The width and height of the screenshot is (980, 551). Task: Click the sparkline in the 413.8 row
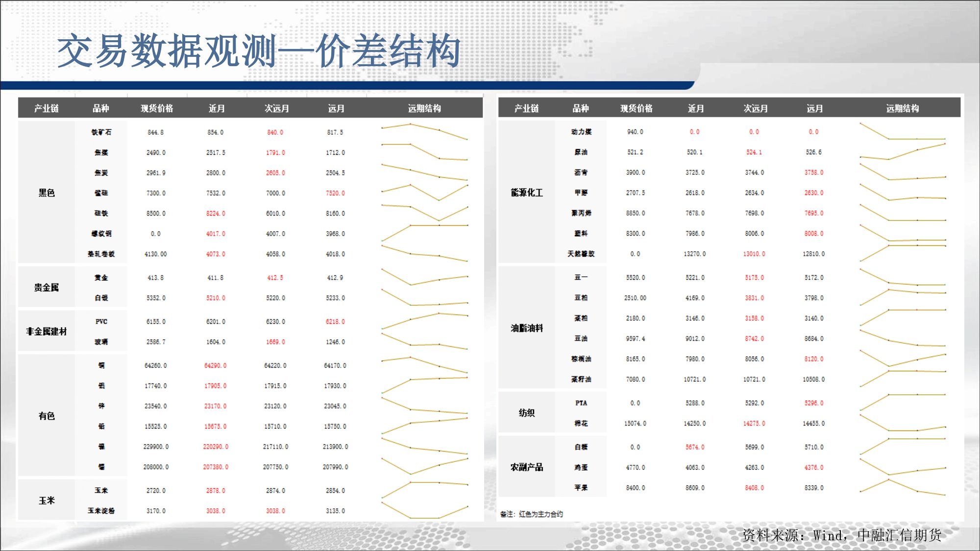tap(424, 277)
